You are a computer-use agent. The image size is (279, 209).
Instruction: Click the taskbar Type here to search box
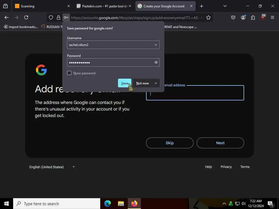click(57, 204)
